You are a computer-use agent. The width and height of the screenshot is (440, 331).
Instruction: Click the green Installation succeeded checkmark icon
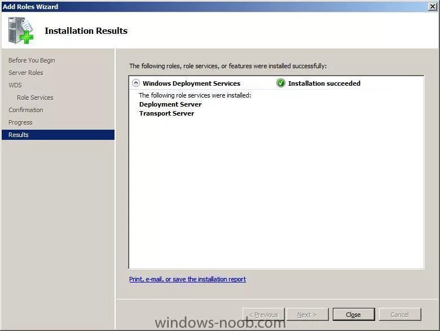click(x=280, y=83)
